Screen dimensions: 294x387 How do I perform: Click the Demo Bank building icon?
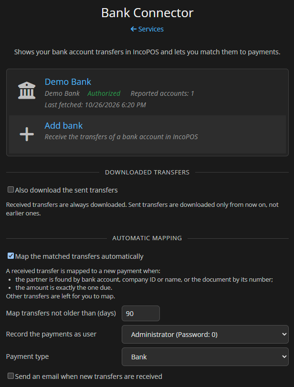tap(27, 91)
